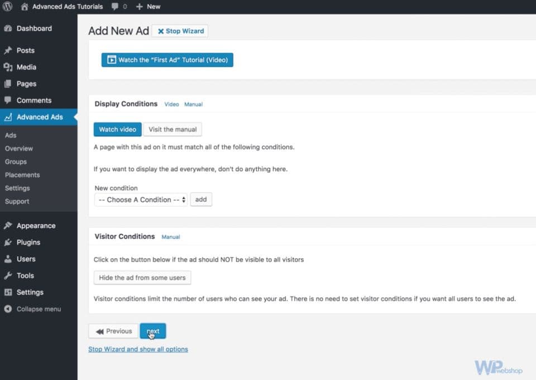Click Hide the ad from some users
This screenshot has width=536, height=380.
tap(142, 278)
